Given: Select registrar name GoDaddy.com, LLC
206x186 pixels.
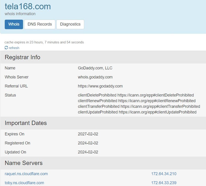Looking at the screenshot, I should 95,68.
